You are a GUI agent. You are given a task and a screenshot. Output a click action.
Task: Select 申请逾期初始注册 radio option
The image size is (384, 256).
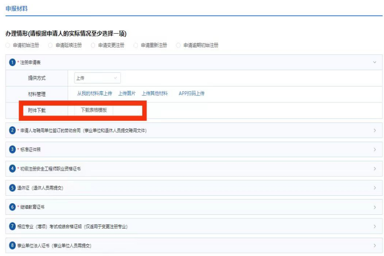tap(179, 45)
